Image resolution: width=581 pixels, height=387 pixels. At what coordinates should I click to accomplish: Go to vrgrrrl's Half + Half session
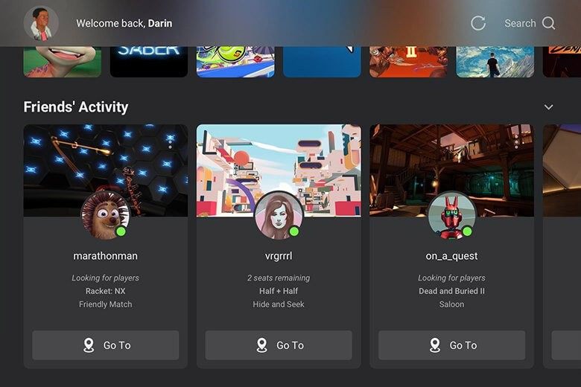pyautogui.click(x=279, y=345)
